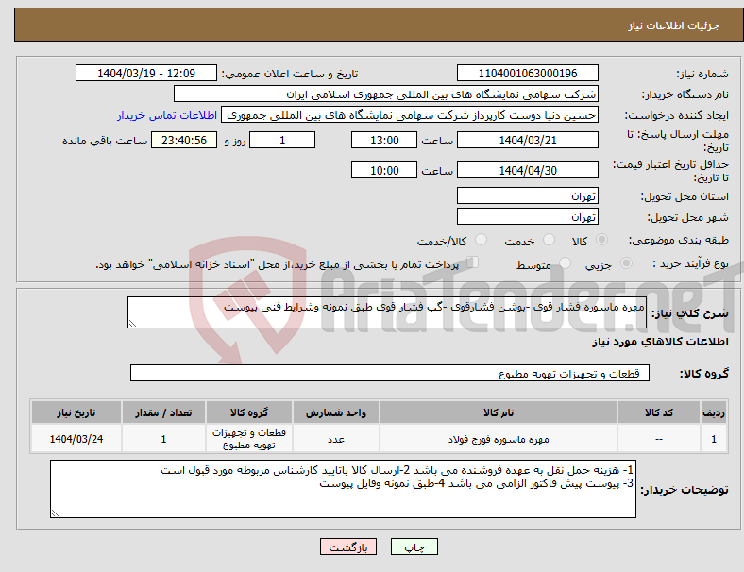Screen dimensions: 744x572
Task: Click the کد کالا column header
Action: click(x=659, y=412)
